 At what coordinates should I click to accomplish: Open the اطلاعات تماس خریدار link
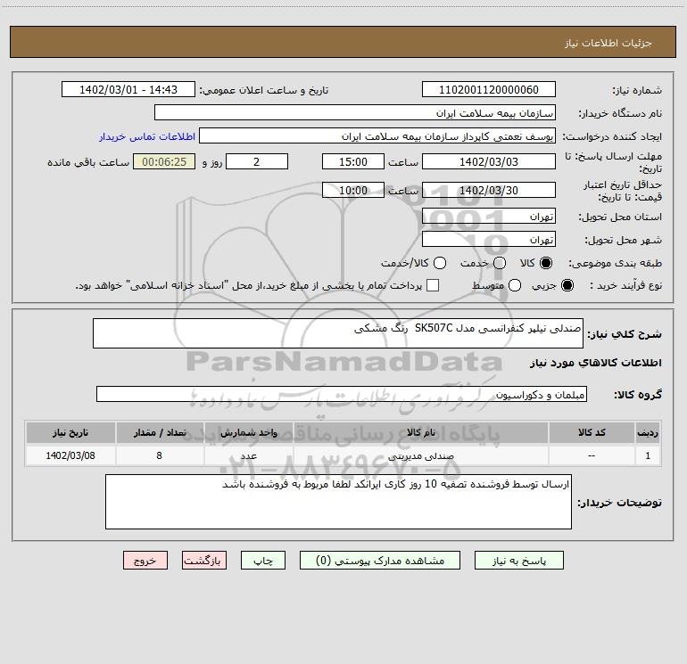coord(147,136)
